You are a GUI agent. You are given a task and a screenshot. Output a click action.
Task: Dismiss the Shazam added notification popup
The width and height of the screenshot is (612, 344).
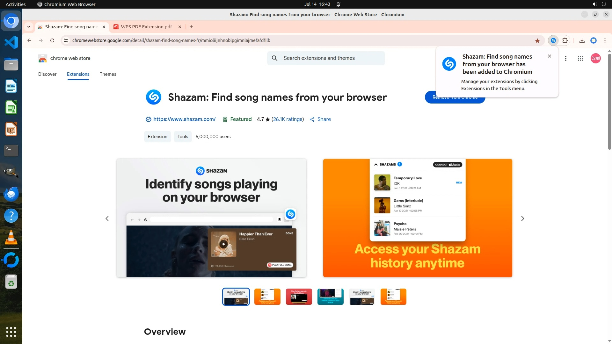pos(549,56)
